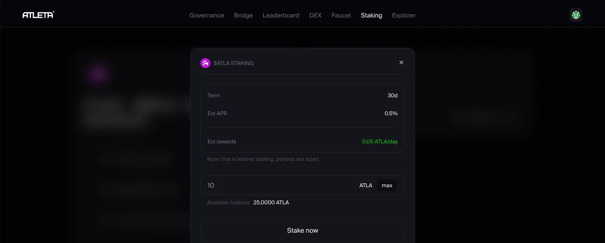
Task: Click the $ATLA STAKING title text
Action: click(234, 63)
